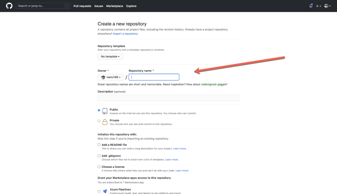Enable the Add .gitignore checkbox

point(99,156)
